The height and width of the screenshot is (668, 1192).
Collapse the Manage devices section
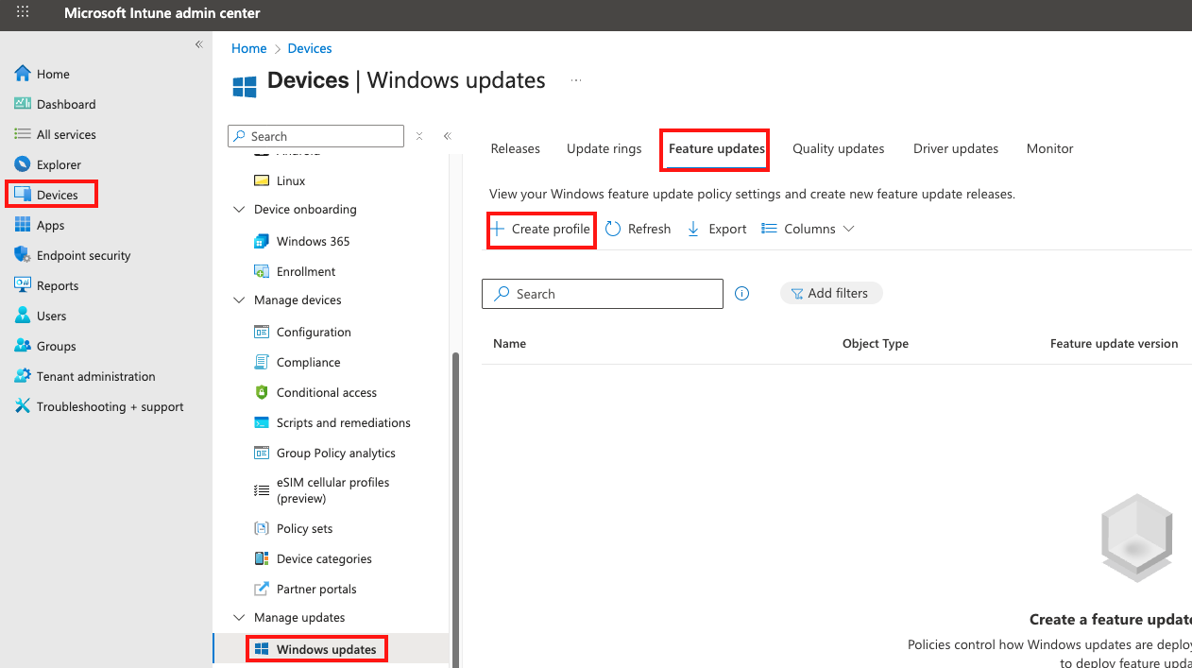tap(239, 300)
